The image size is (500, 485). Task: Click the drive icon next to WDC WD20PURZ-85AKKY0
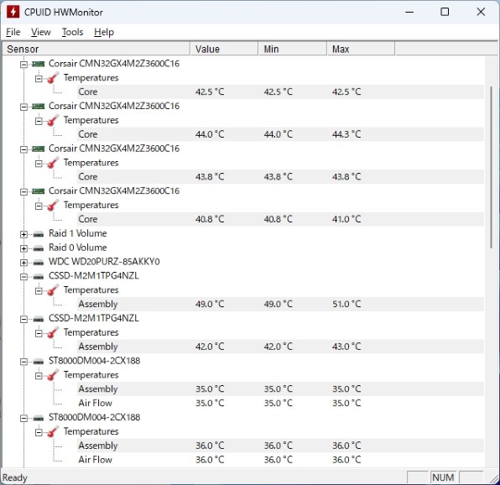(39, 263)
